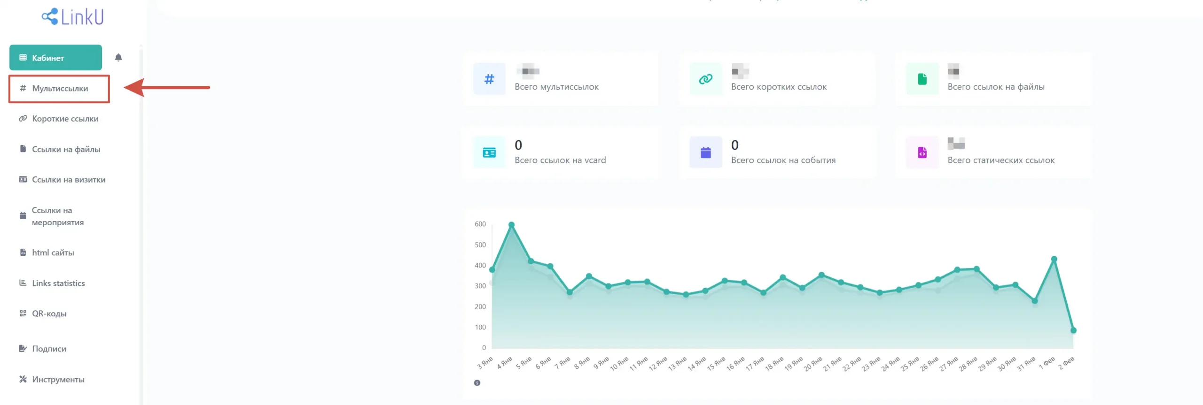Go to Мультиссылки in the sidebar

coord(59,88)
